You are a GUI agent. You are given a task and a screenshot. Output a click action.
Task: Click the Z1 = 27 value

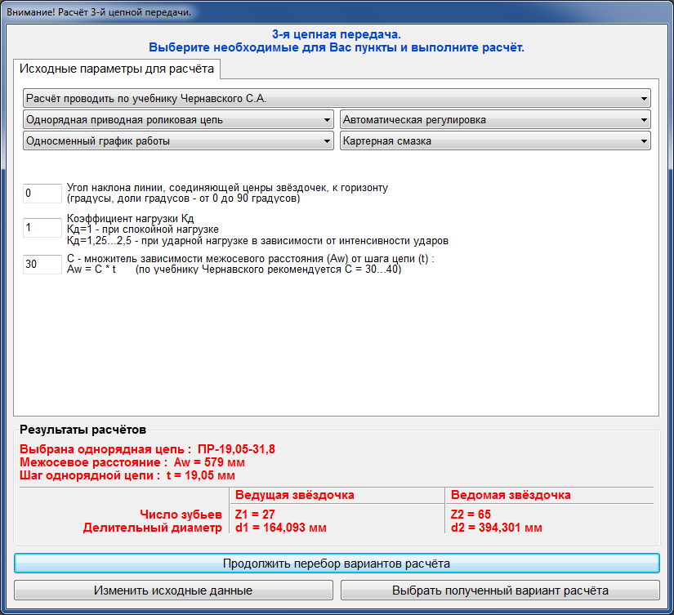coord(255,515)
